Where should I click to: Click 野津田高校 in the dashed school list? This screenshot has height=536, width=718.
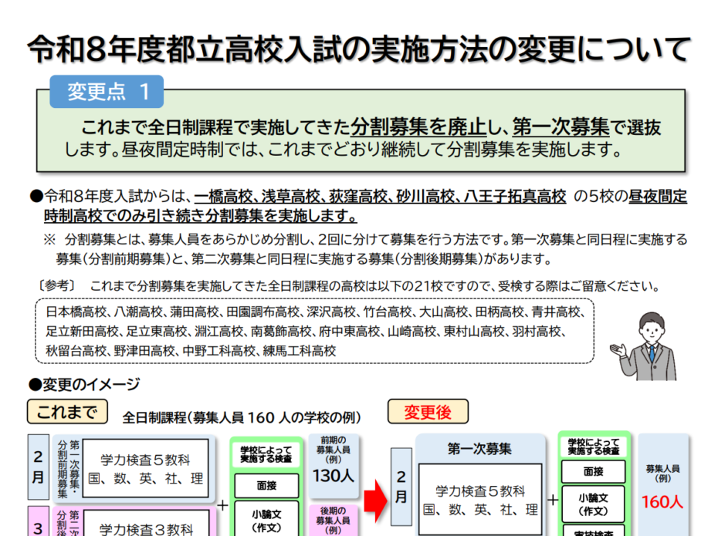144,351
